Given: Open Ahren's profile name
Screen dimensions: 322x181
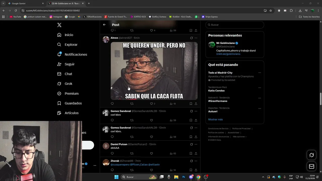Looking at the screenshot, I should (114, 38).
